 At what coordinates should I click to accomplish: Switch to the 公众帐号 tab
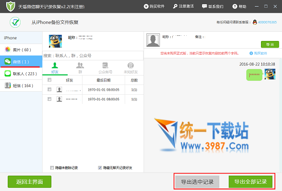(x=105, y=68)
